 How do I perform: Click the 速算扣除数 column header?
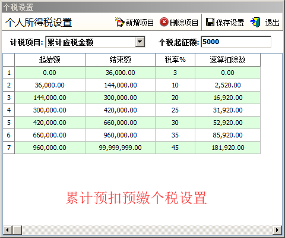pos(227,59)
